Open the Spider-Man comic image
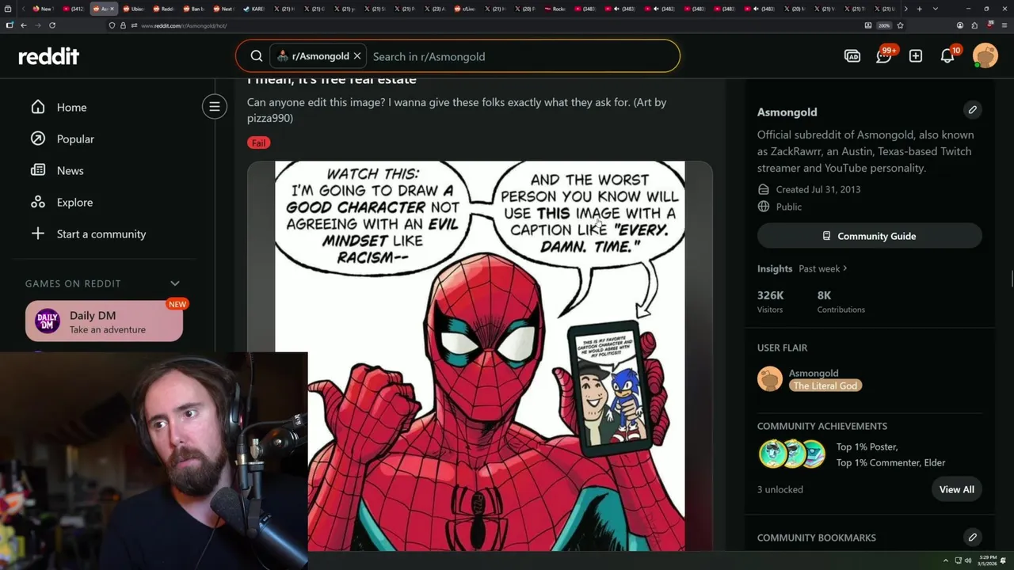1014x570 pixels. coord(480,356)
